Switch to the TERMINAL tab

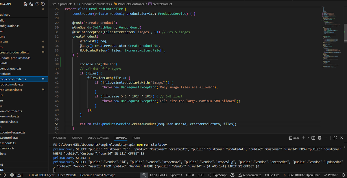(121, 138)
